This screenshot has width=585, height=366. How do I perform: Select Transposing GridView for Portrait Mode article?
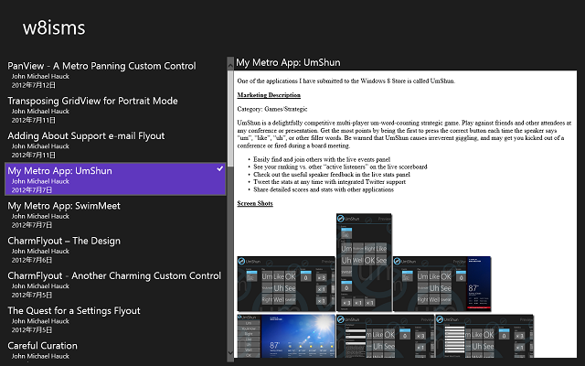pyautogui.click(x=92, y=101)
